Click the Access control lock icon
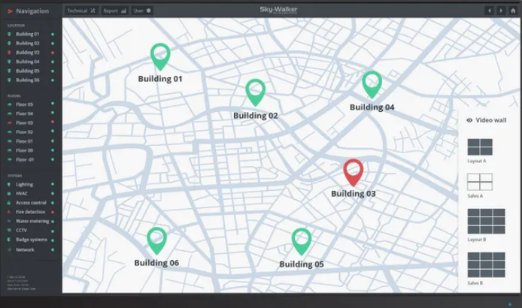 pos(9,203)
